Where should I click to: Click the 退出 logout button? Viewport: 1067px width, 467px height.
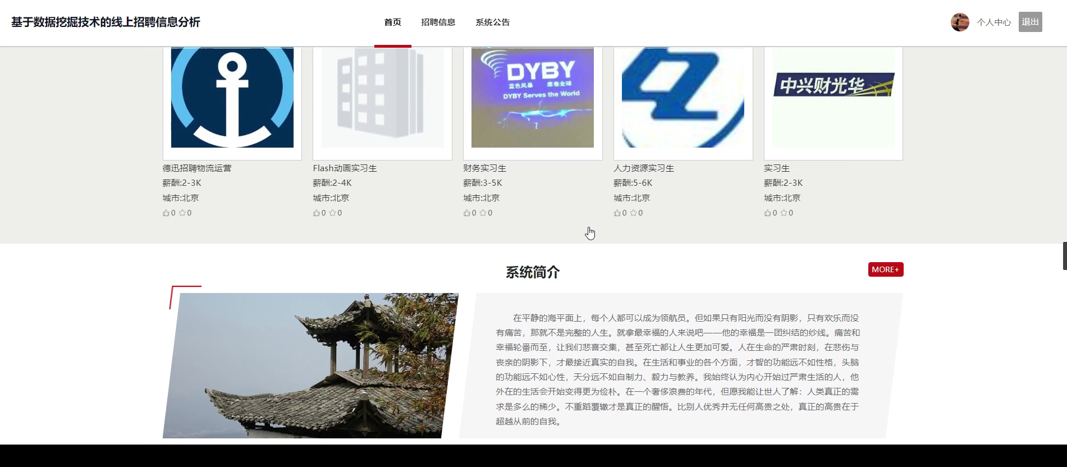[x=1031, y=22]
